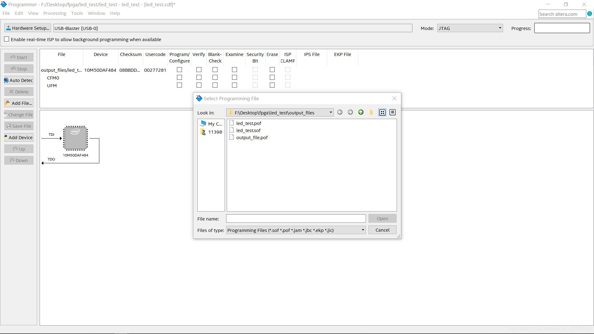Click the 10M50DAF484 chip diagram
Viewport: 594px width, 334px height.
75,138
